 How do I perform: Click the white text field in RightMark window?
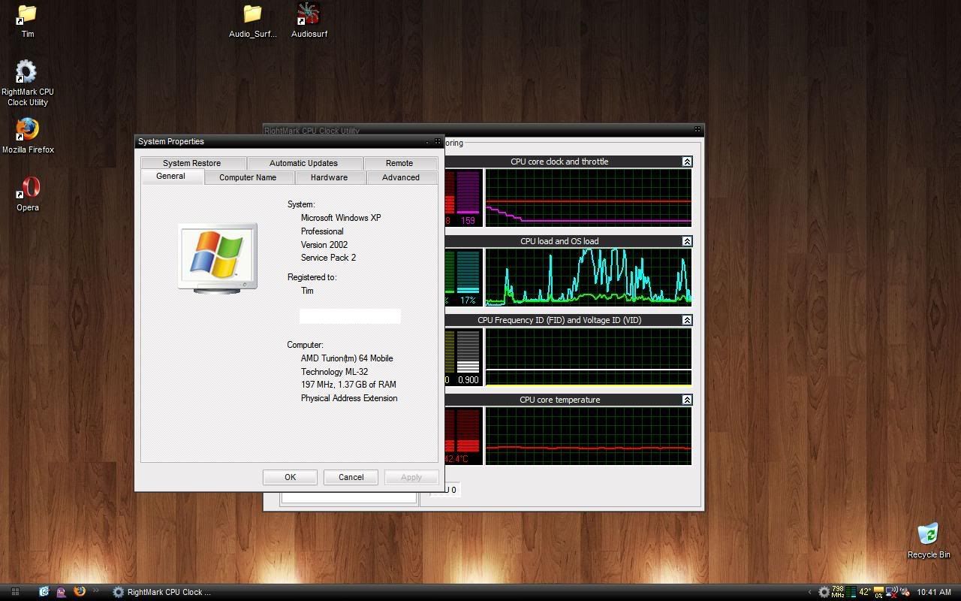349,497
